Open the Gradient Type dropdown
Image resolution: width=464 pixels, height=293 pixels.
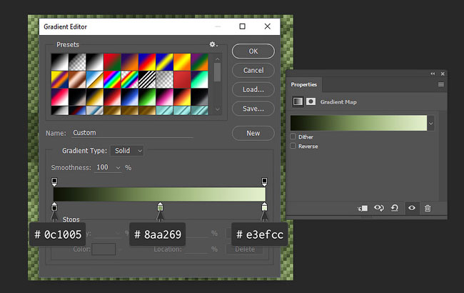tap(127, 151)
